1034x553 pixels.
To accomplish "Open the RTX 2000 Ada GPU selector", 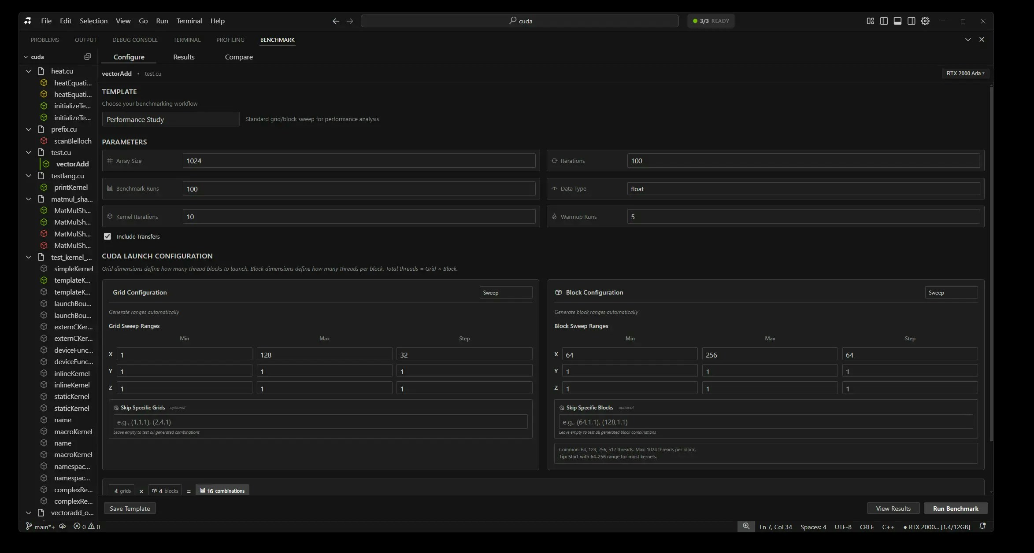I will click(965, 73).
